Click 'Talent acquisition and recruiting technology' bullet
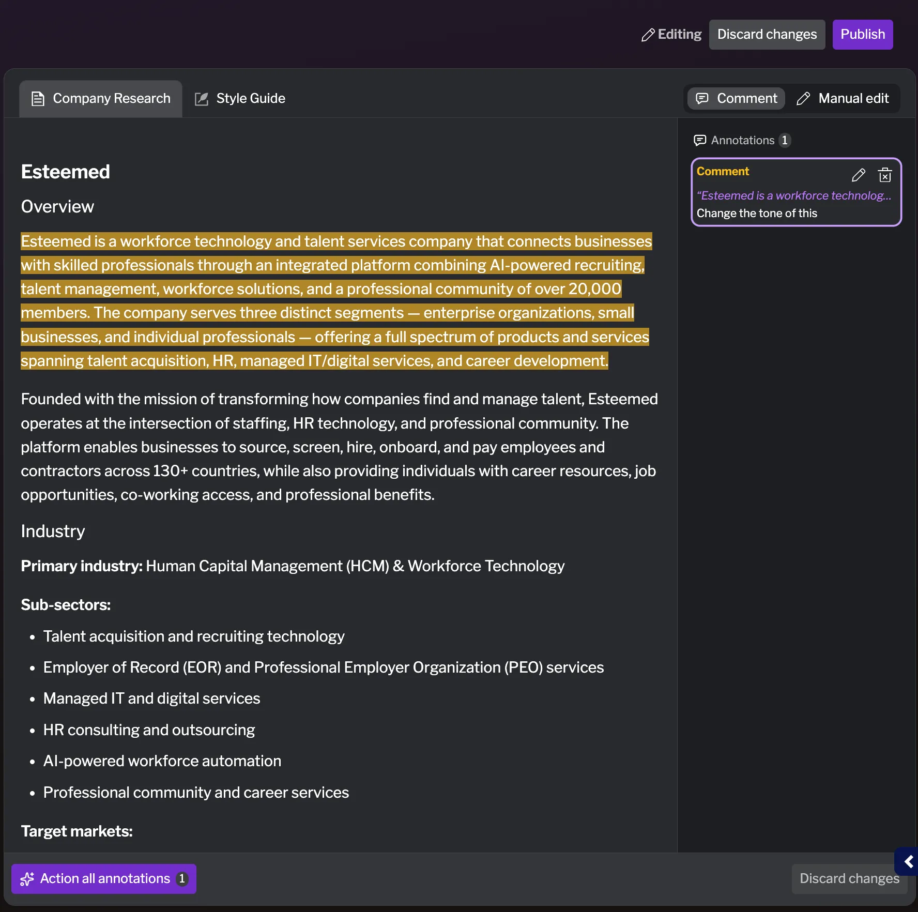This screenshot has height=912, width=918. click(194, 636)
